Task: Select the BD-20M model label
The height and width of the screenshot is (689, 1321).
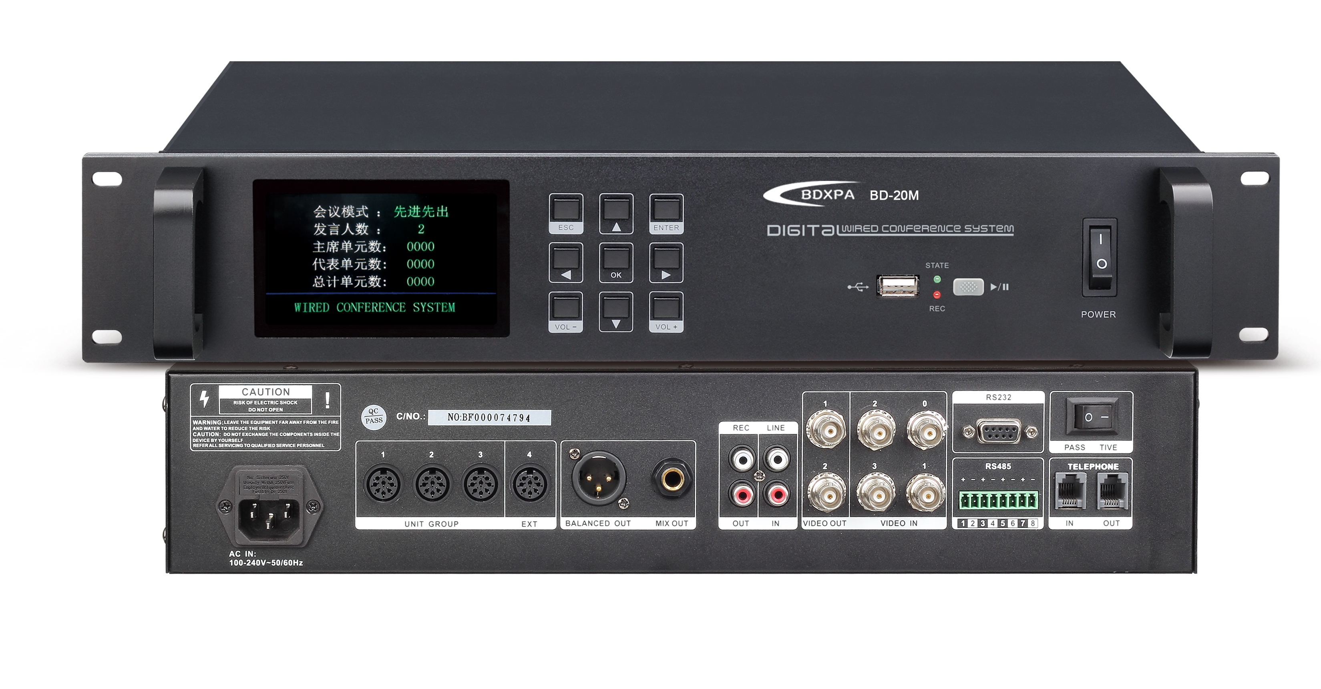Action: click(894, 195)
